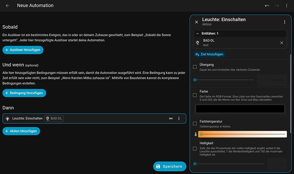The height and width of the screenshot is (174, 294).
Task: Undo the last change
Action: [x=267, y=6]
